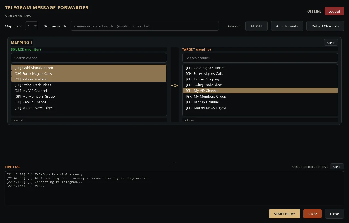This screenshot has height=223, width=349.
Task: Clear the live log
Action: coord(337,166)
